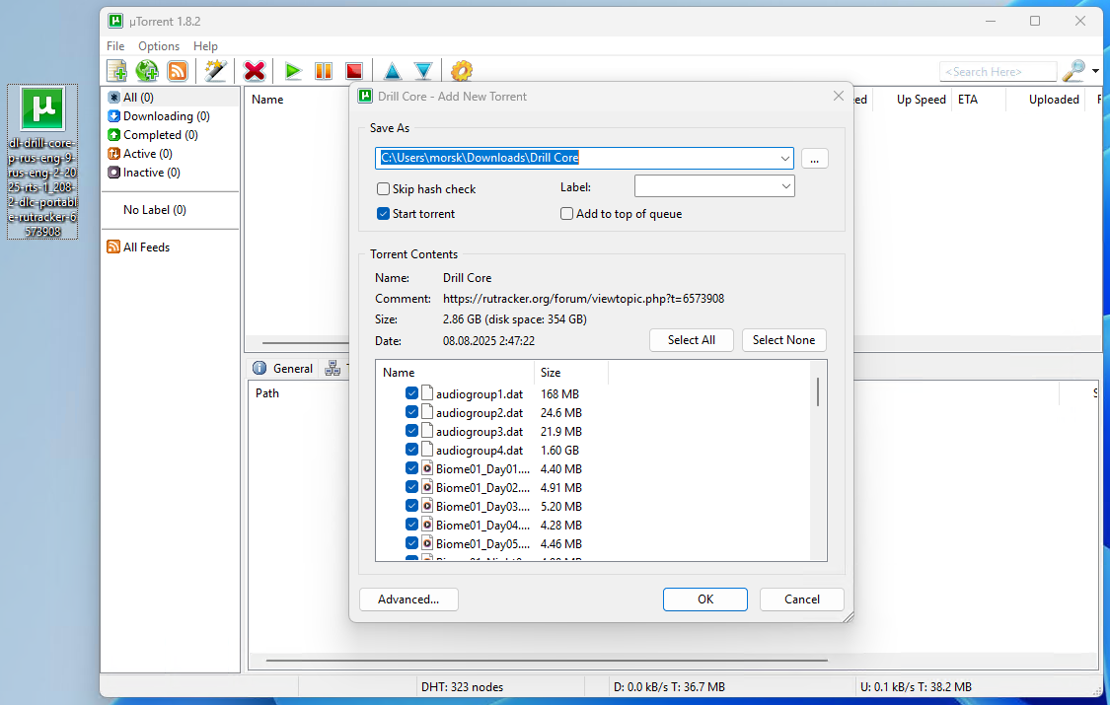The width and height of the screenshot is (1110, 705).
Task: Click the video file icon of Biome01_Day05
Action: [427, 543]
